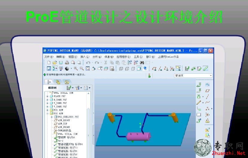248x158 pixels.
Task: Toggle Shading display mode
Action: [139, 69]
